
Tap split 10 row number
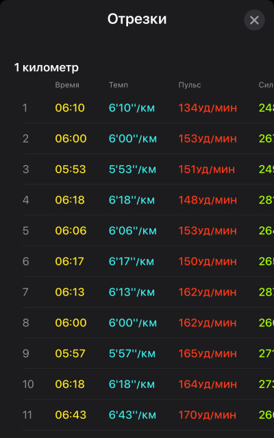28,385
